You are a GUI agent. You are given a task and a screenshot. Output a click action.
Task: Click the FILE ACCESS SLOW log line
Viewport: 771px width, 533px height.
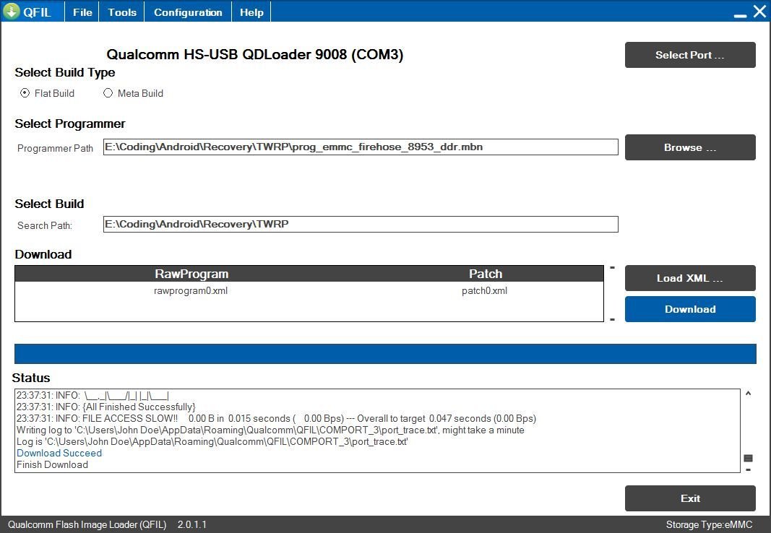276,419
